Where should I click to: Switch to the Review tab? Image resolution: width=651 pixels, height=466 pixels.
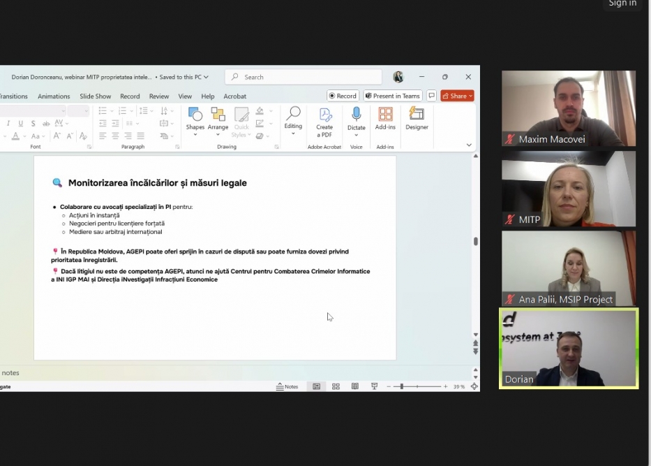[159, 96]
